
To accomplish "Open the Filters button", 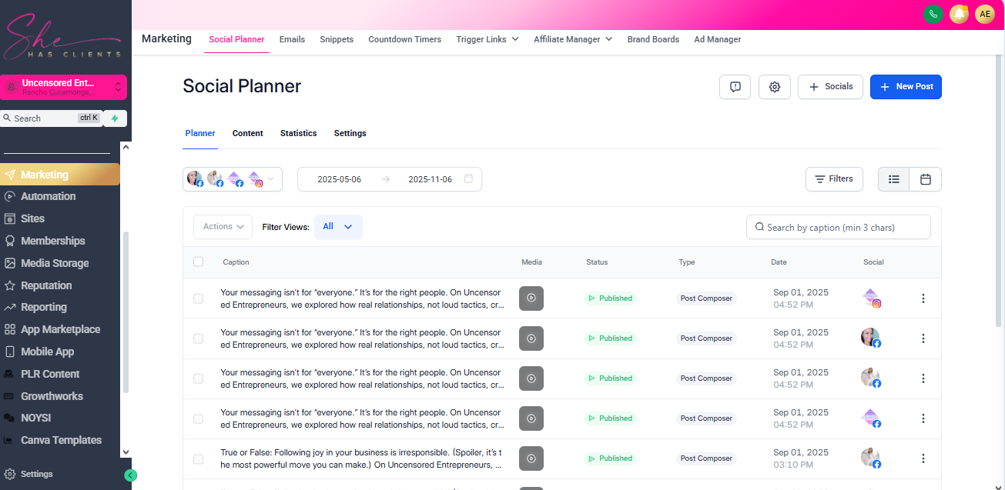I will tap(834, 179).
